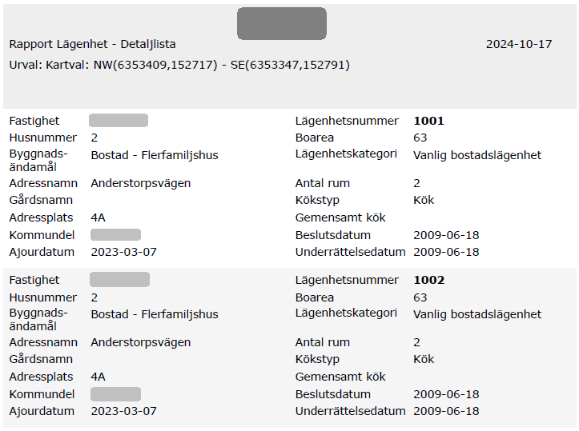Click the Beslutsdatum value for apartment 1002
This screenshot has height=431, width=579.
pos(446,394)
